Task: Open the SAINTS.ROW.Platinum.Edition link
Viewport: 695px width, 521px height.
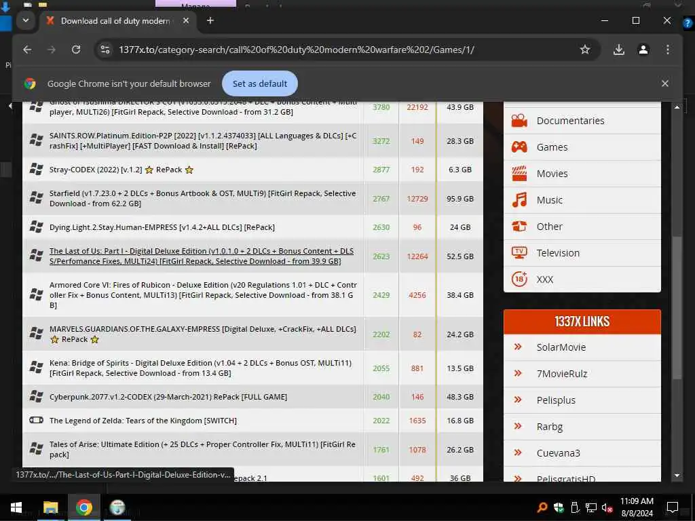Action: click(203, 141)
